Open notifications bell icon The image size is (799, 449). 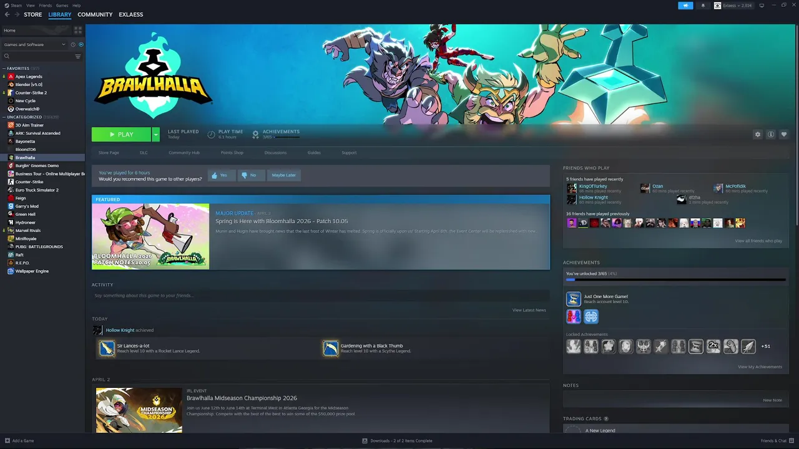[x=703, y=6]
